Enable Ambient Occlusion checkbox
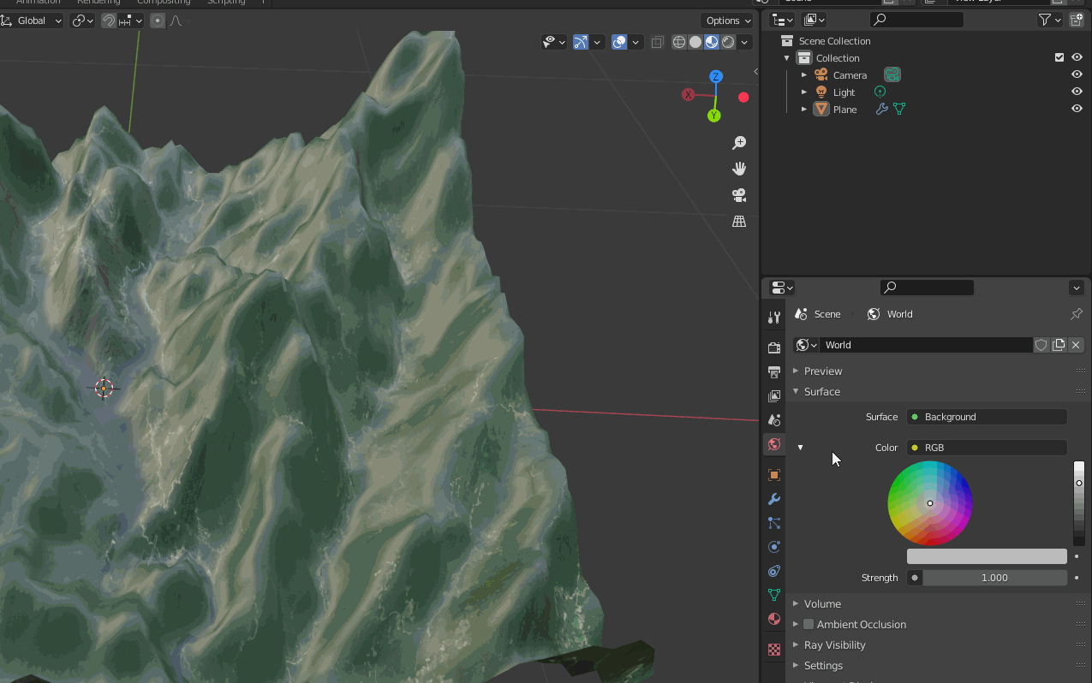Image resolution: width=1092 pixels, height=683 pixels. click(x=809, y=624)
